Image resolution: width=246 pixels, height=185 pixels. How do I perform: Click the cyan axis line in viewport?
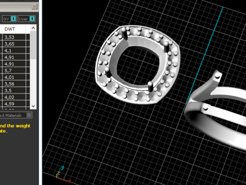[x=204, y=55]
